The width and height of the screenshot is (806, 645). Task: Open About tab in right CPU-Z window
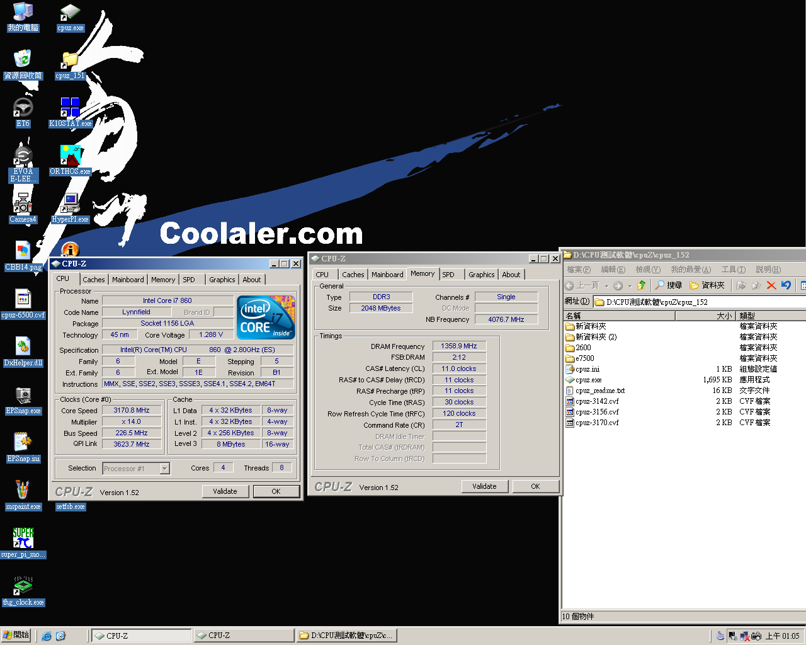click(511, 275)
